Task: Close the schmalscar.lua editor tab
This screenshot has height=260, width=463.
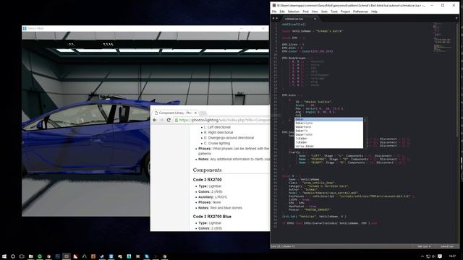Action: point(315,19)
